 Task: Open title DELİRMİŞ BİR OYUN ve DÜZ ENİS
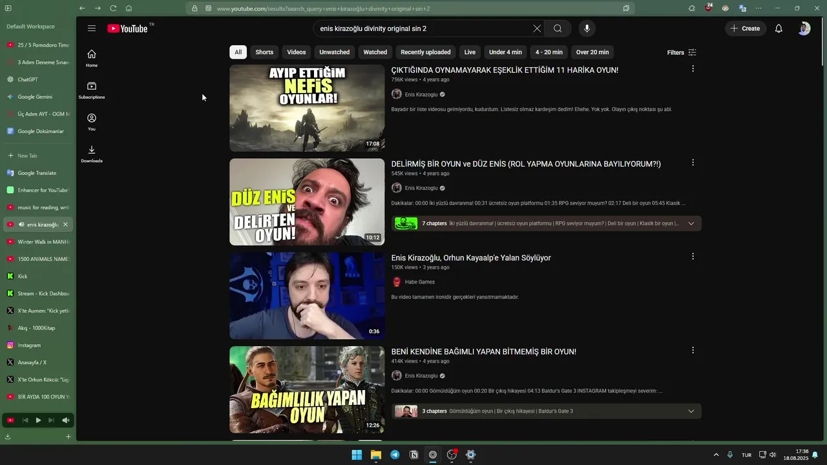526,164
